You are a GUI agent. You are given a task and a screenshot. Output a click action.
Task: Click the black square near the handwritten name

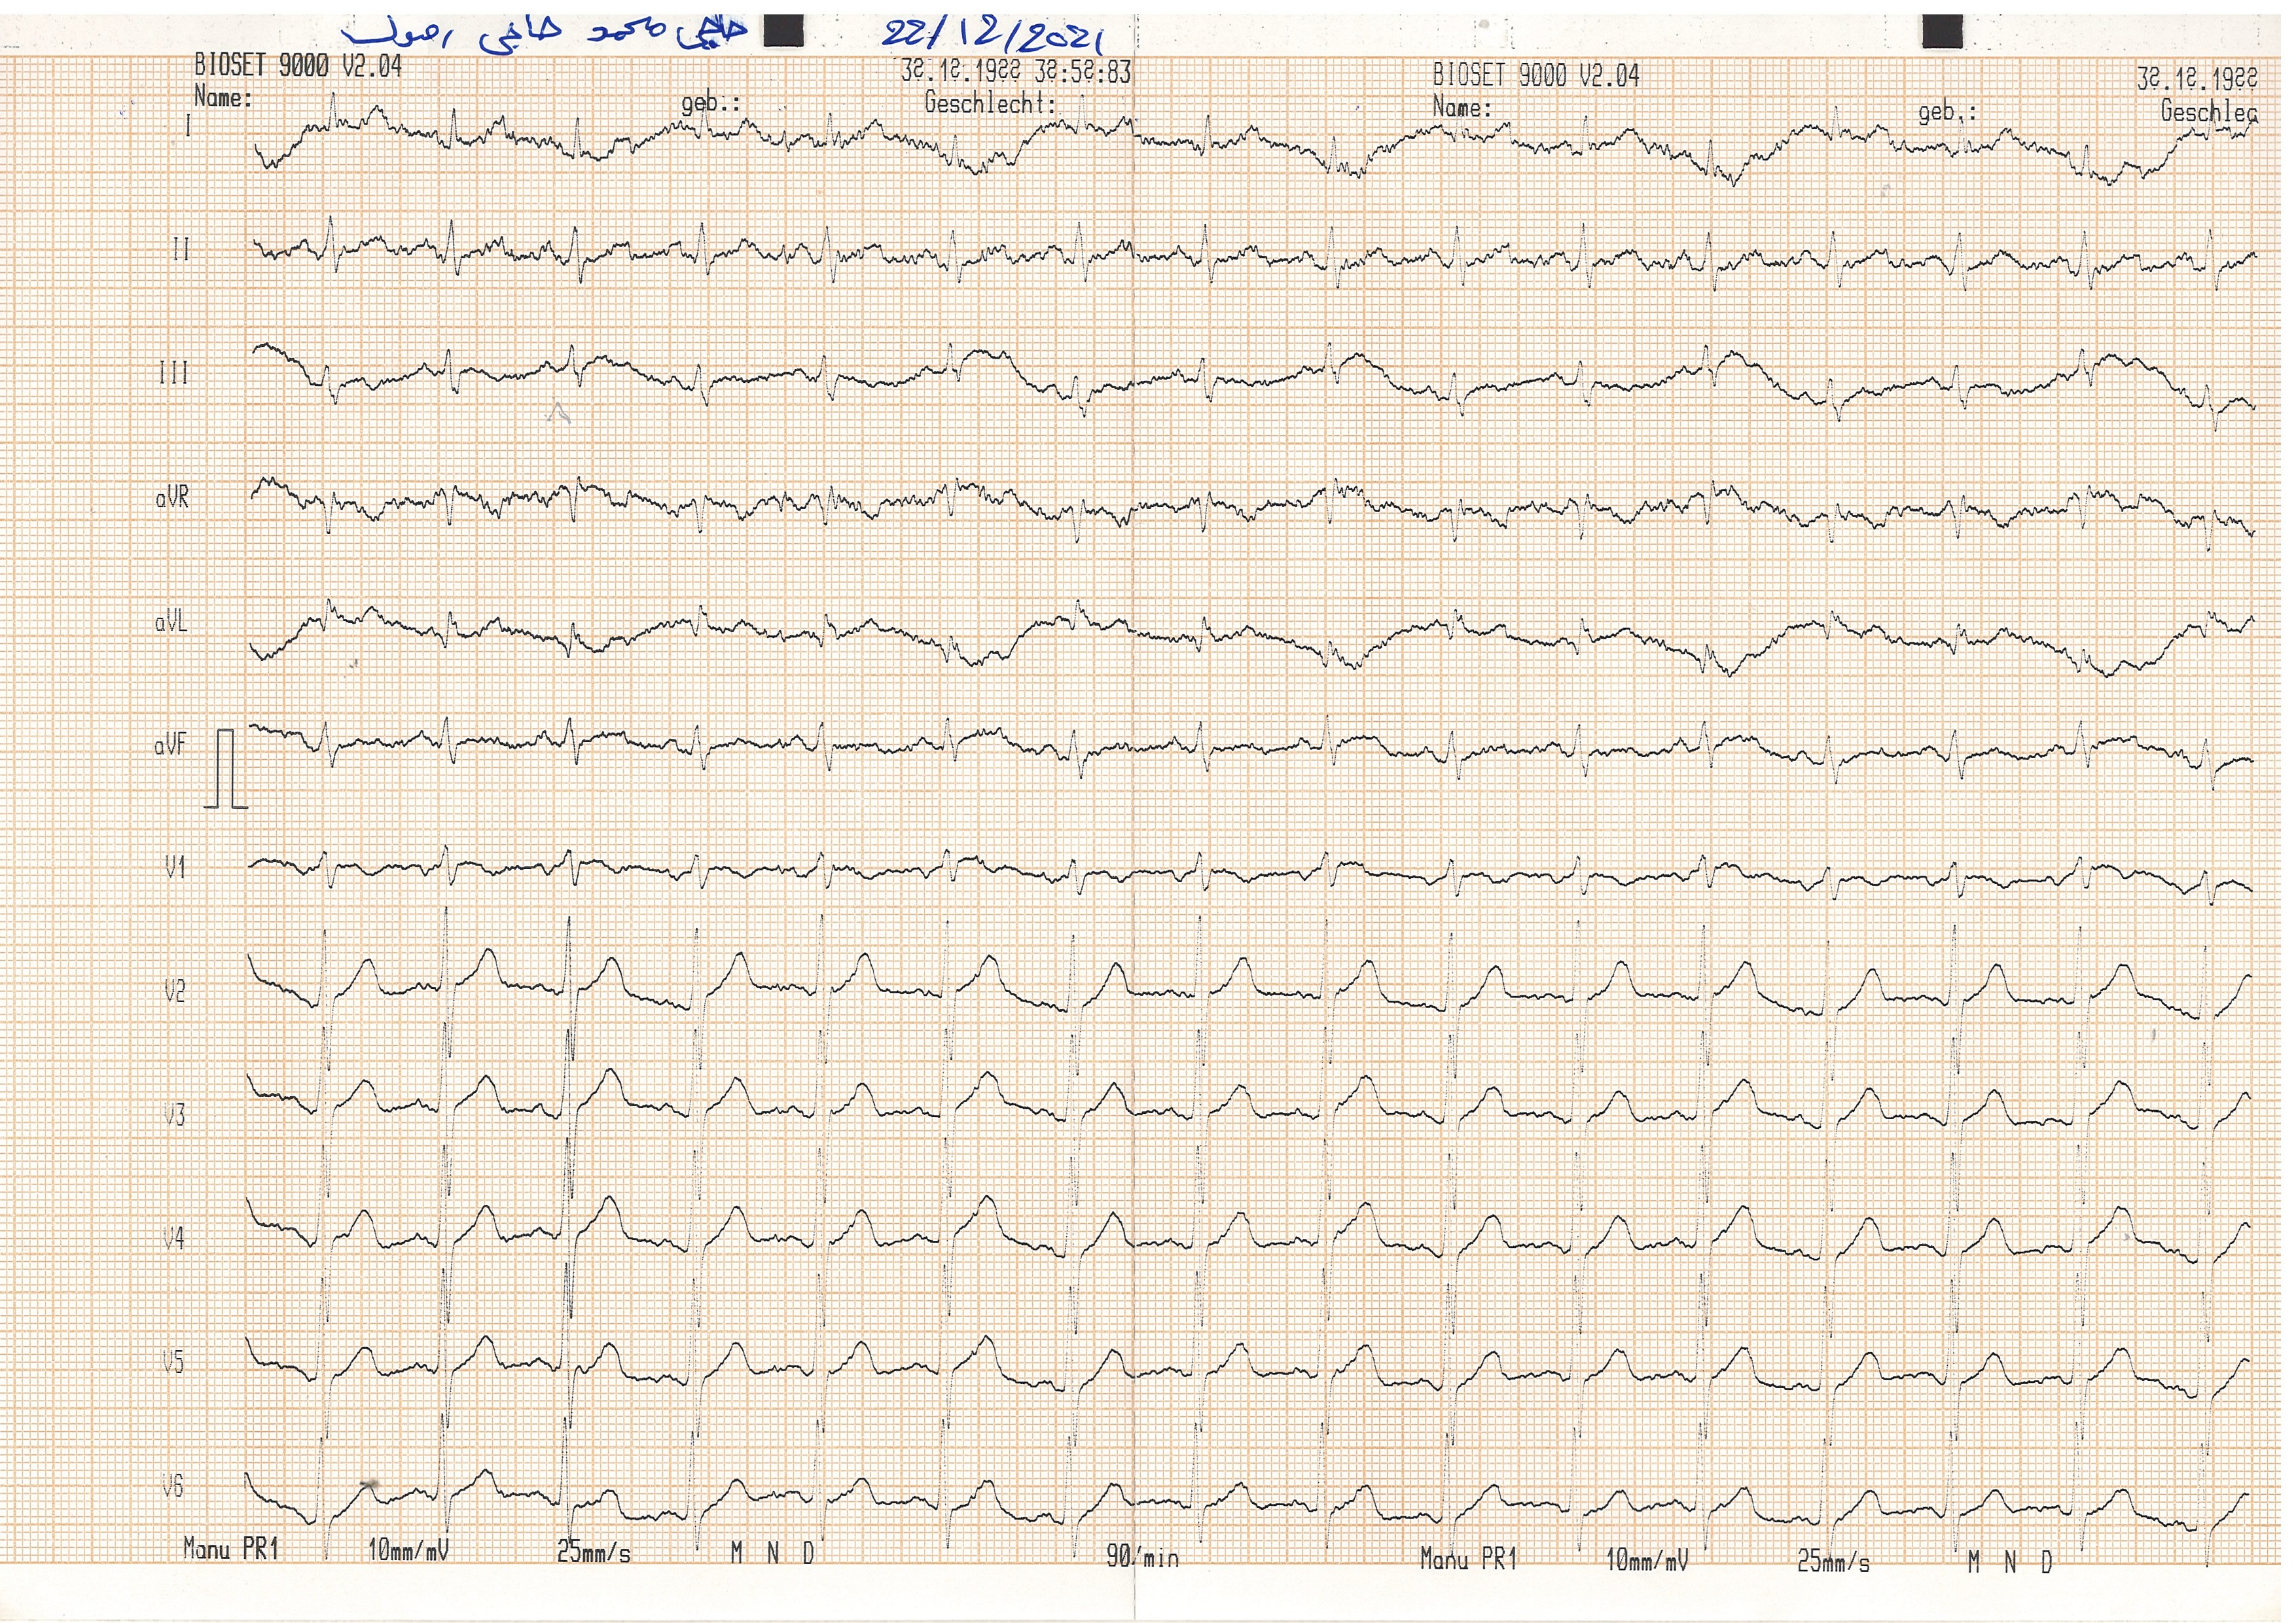(783, 31)
